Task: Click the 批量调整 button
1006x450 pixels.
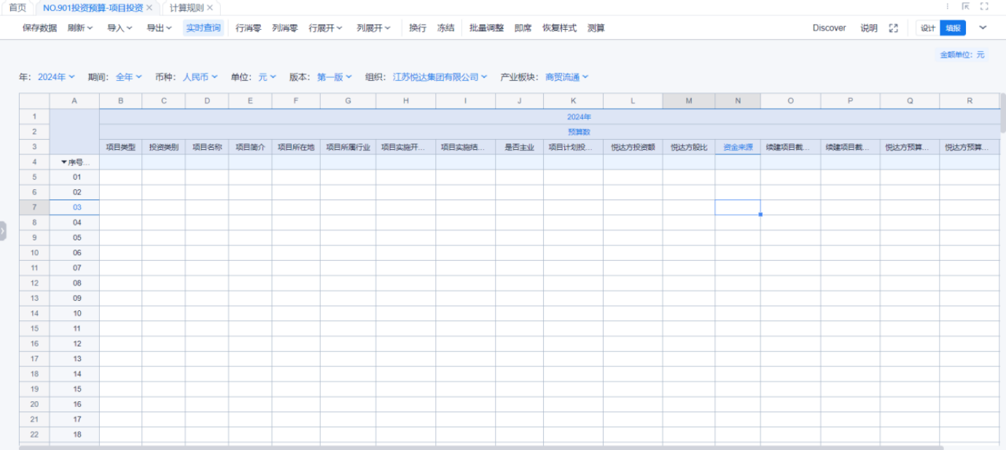Action: click(486, 28)
